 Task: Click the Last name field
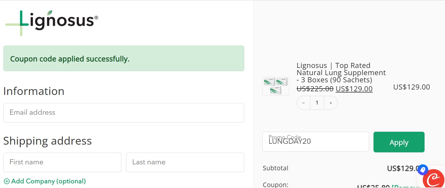click(185, 162)
